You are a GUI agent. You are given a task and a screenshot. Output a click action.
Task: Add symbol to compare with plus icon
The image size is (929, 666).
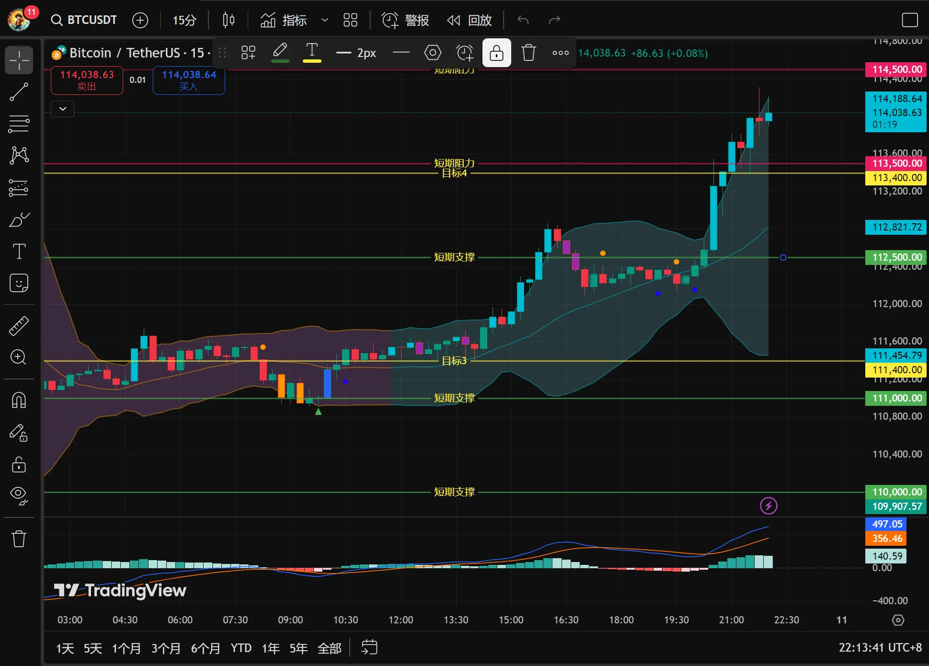(x=140, y=20)
